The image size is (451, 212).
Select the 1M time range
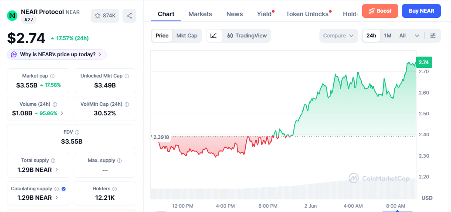pyautogui.click(x=388, y=36)
